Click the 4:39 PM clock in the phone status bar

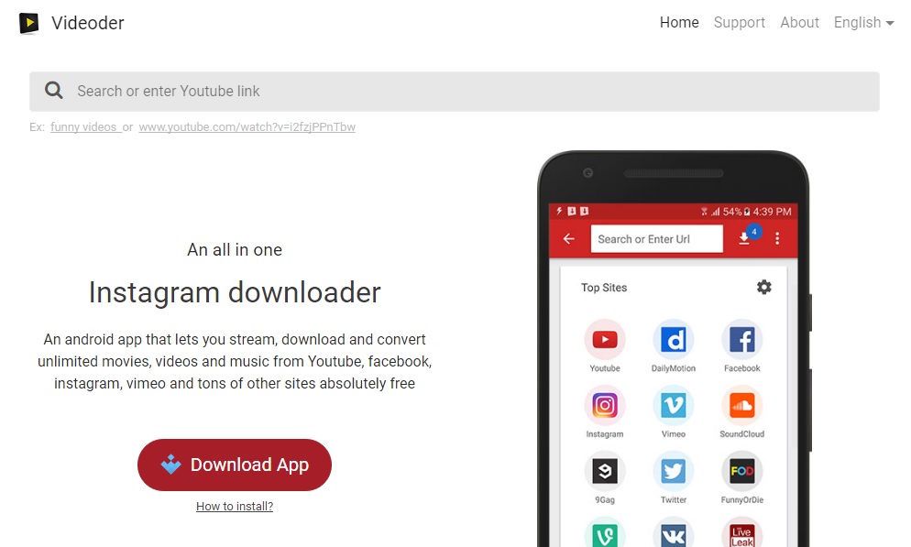point(772,212)
